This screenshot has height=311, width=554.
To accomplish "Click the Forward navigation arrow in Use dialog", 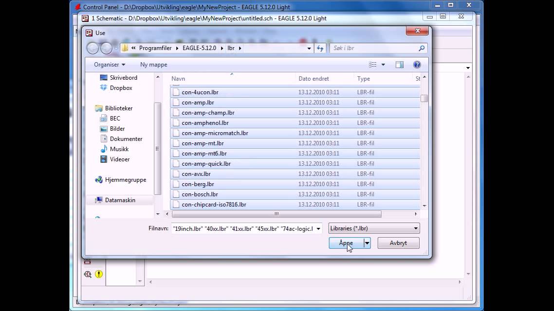I will click(x=106, y=48).
